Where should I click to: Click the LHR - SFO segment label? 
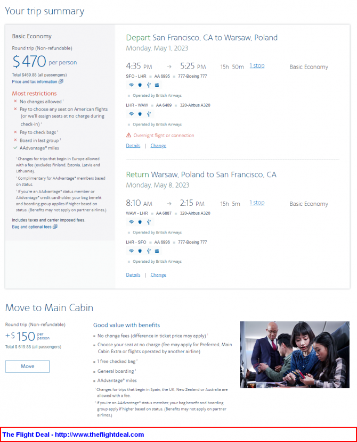click(136, 242)
